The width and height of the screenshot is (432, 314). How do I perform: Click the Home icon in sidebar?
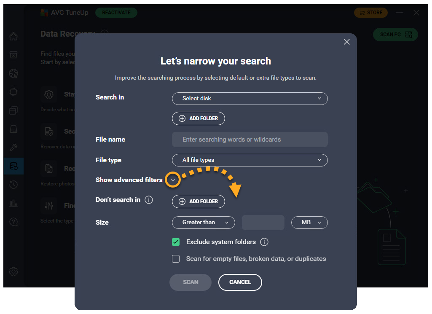pyautogui.click(x=13, y=37)
